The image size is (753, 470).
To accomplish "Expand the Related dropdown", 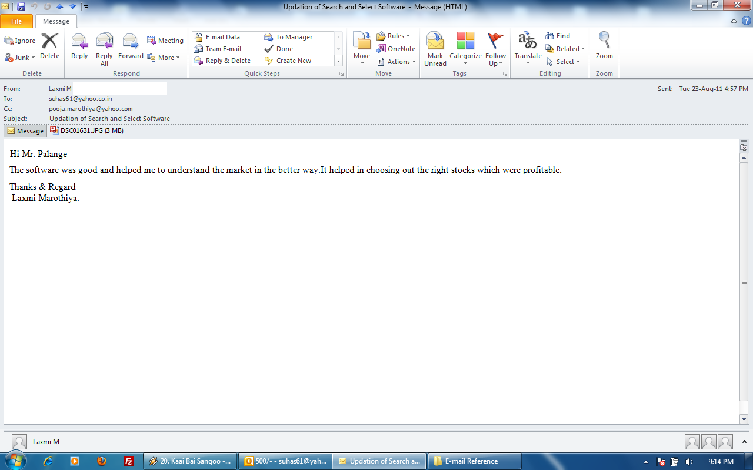I will [x=565, y=49].
